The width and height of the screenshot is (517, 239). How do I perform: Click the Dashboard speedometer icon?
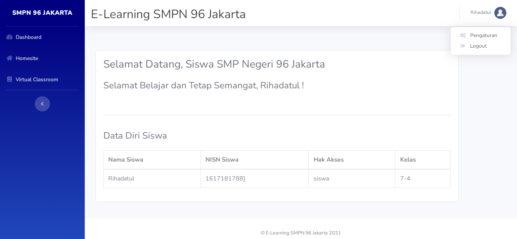tap(10, 37)
